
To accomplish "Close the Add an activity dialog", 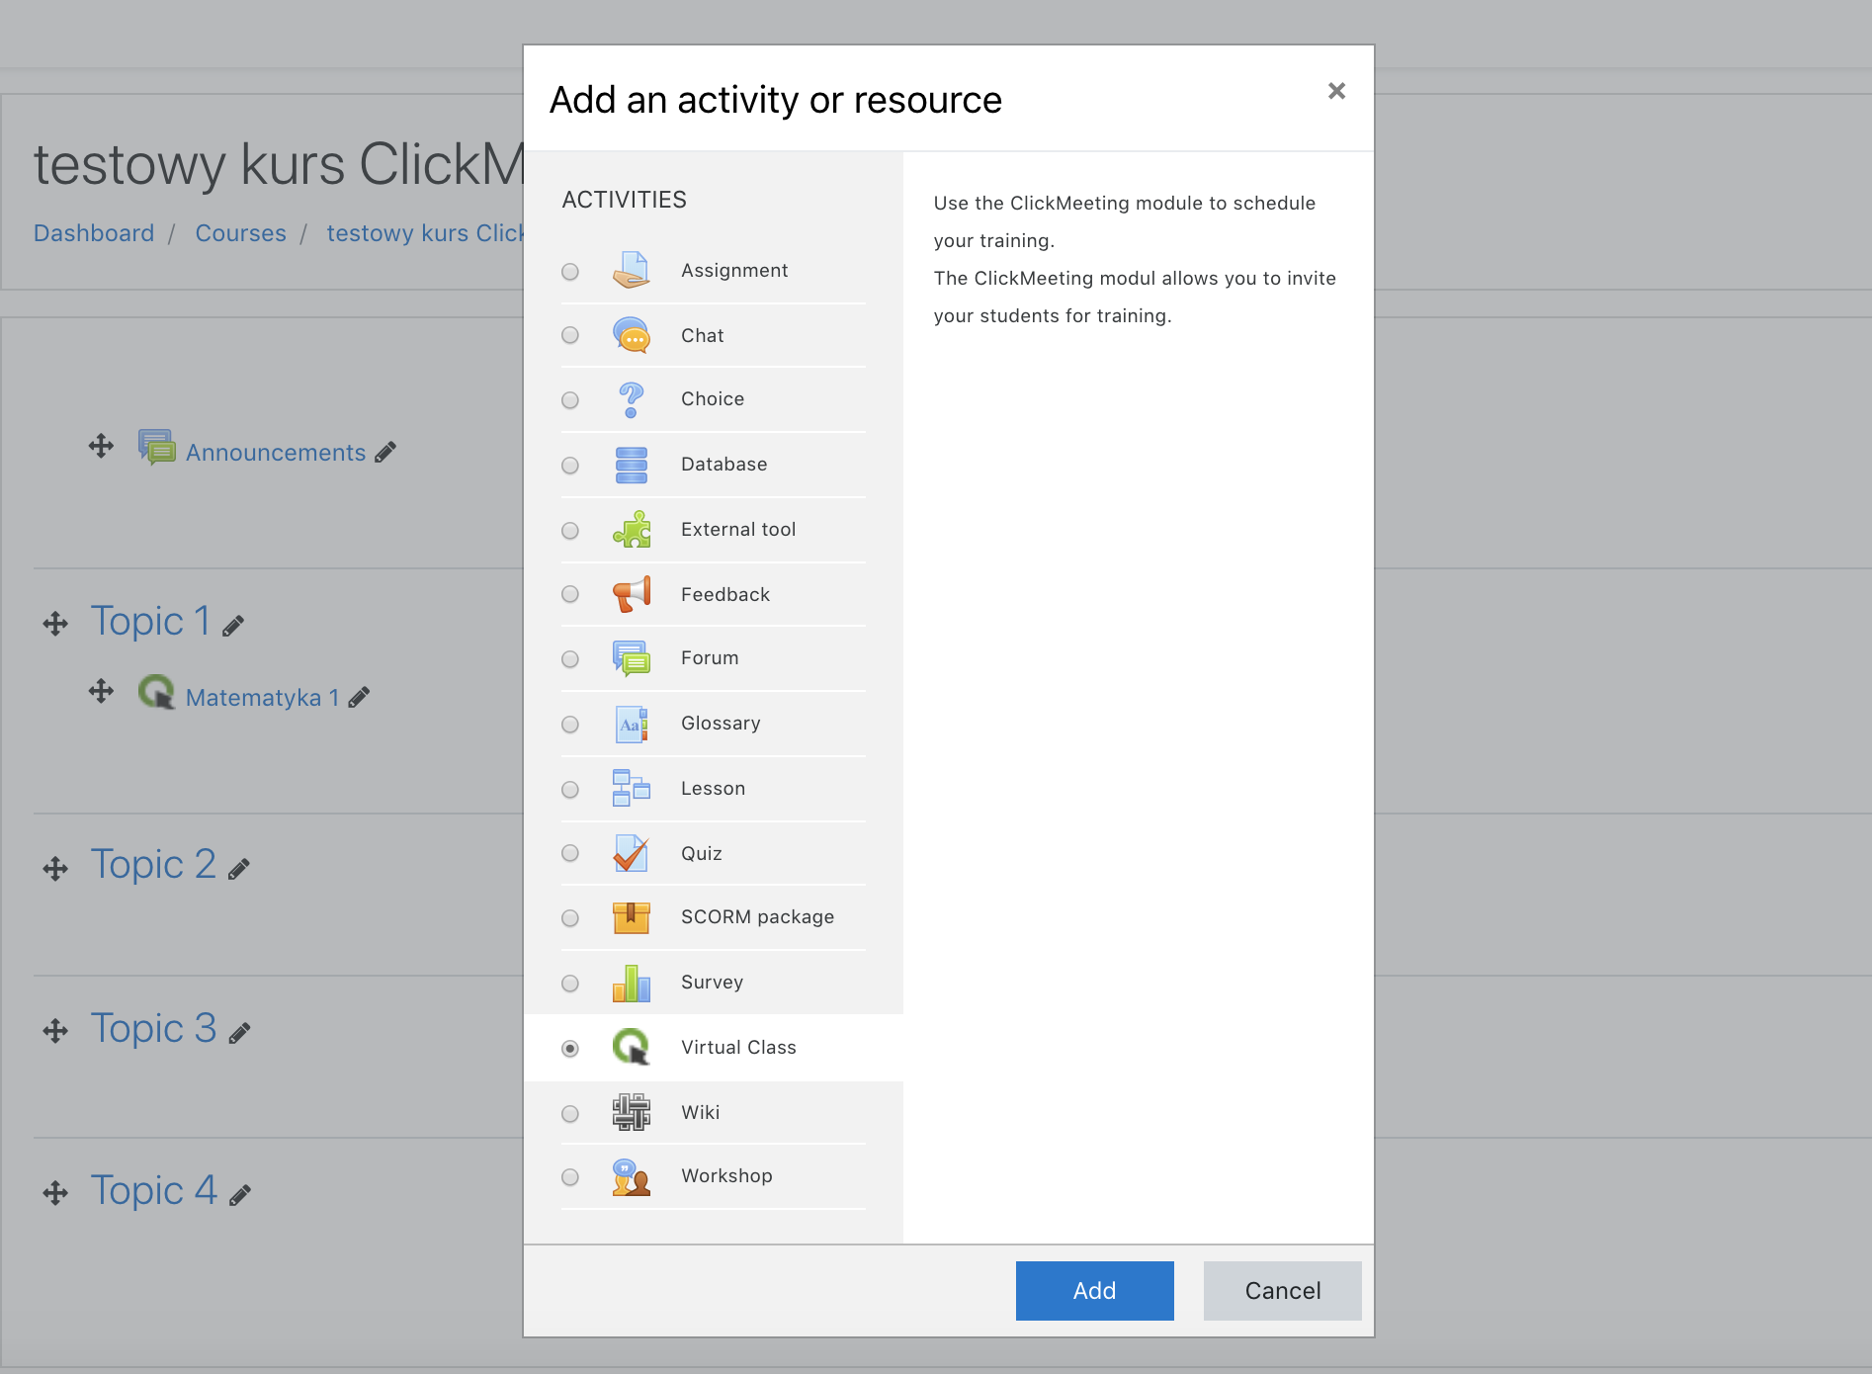I will click(1336, 91).
